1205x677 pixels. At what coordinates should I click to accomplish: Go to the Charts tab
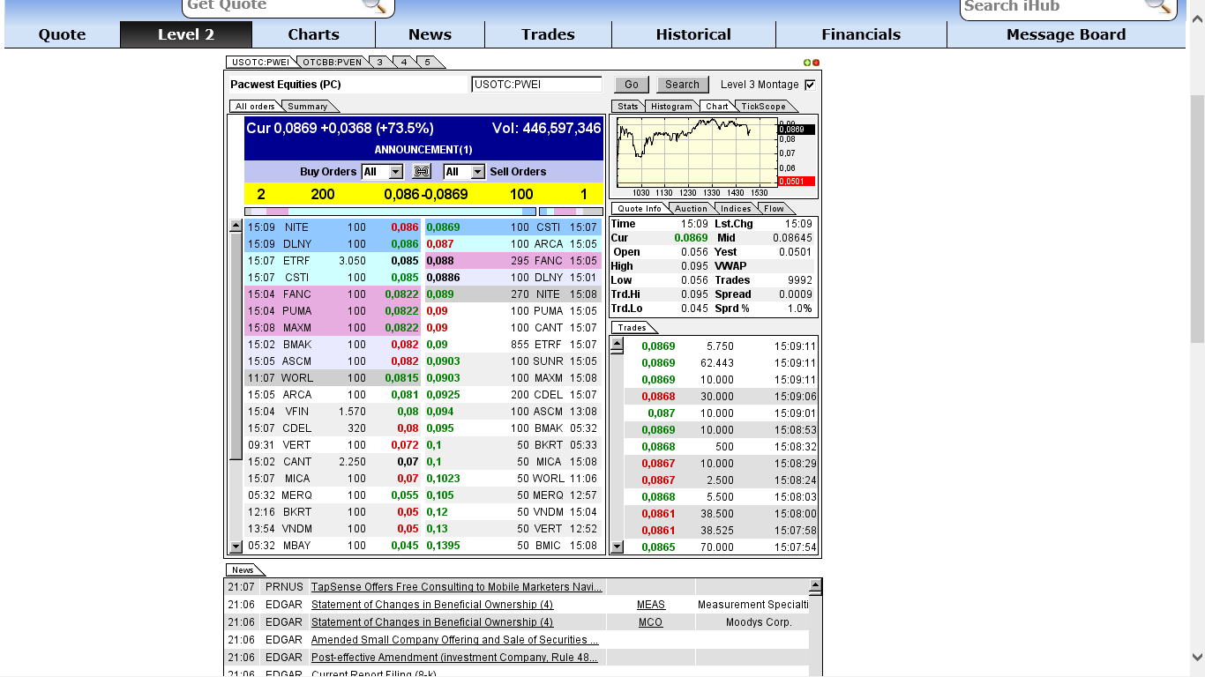313,34
